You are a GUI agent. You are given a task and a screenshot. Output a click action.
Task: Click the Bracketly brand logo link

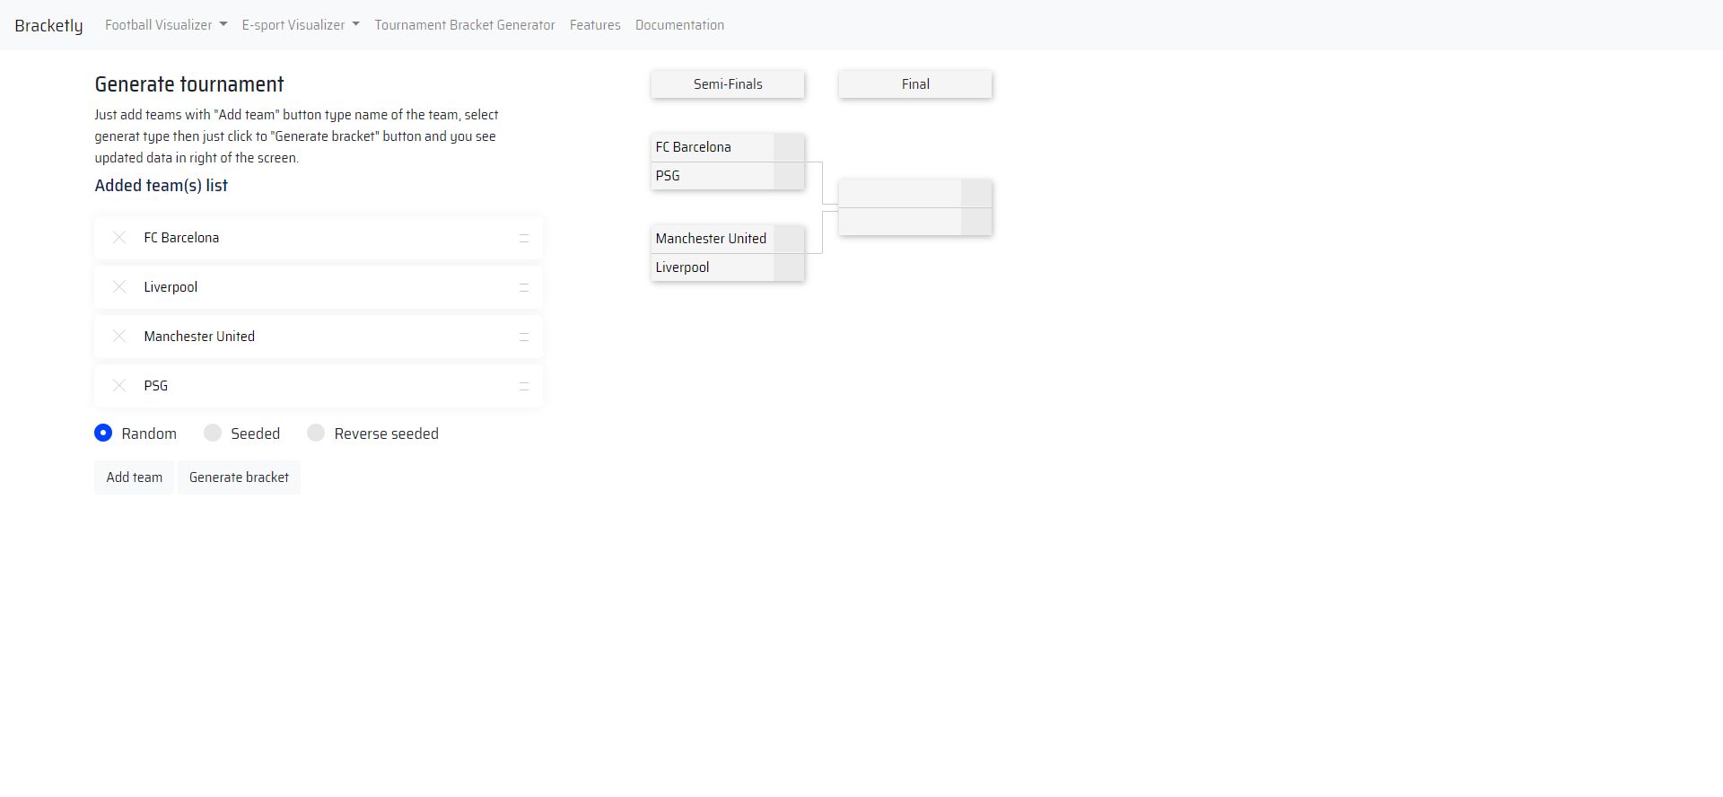[x=48, y=25]
